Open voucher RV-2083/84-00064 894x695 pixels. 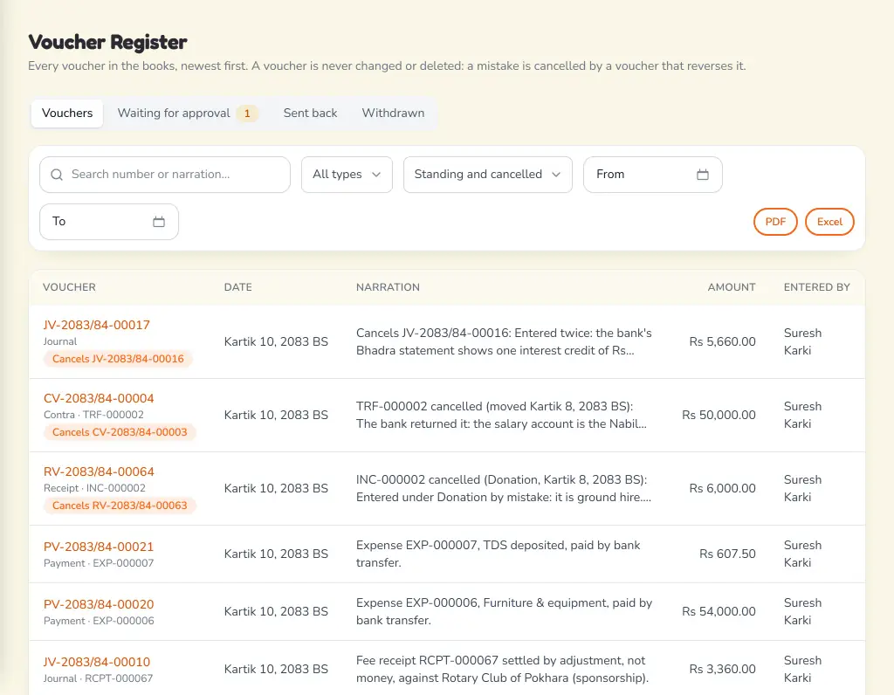[x=99, y=472]
